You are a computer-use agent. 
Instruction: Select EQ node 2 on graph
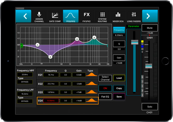tap(50, 57)
